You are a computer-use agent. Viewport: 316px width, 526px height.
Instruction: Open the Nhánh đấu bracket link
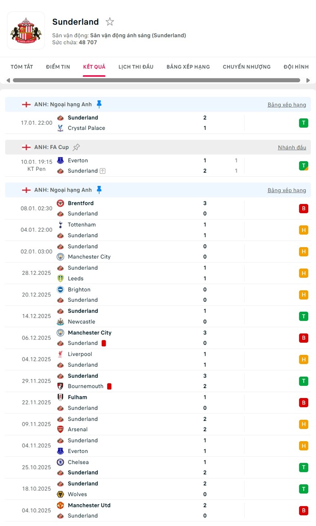click(292, 147)
